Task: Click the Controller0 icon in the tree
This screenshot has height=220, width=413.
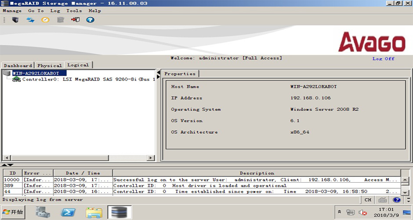Action: click(17, 79)
